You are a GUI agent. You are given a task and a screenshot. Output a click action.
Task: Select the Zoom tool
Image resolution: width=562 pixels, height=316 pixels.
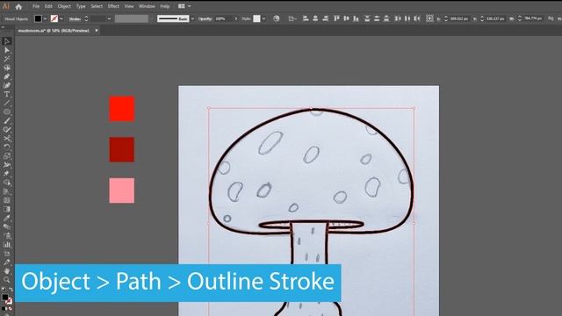point(7,279)
